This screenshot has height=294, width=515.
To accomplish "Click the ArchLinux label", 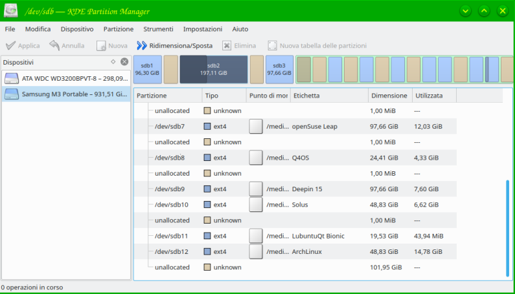I will pos(307,252).
